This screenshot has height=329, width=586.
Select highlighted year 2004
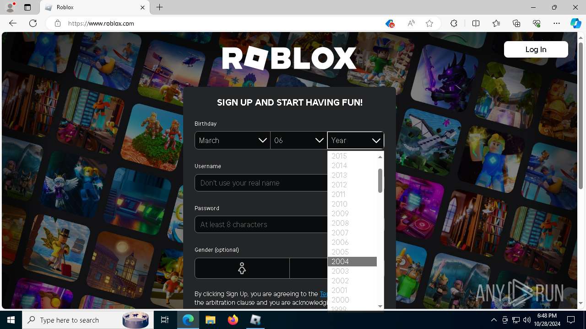pos(352,261)
